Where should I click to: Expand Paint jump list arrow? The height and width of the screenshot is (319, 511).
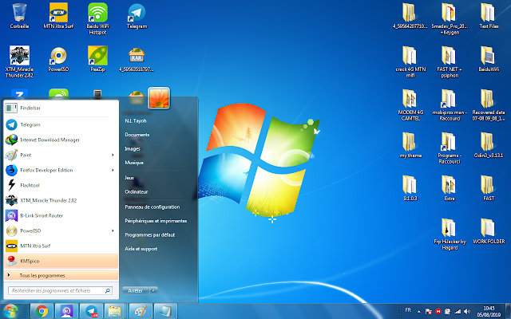113,155
